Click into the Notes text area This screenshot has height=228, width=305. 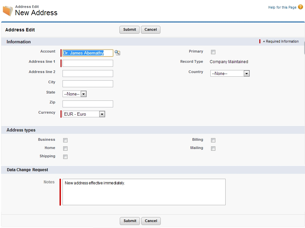(144, 192)
